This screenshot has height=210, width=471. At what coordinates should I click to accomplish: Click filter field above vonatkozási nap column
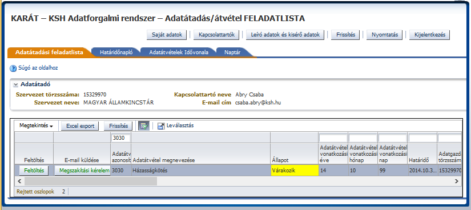[x=392, y=138]
